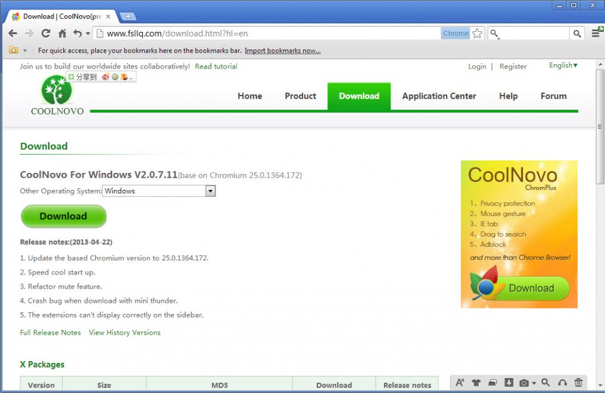Screen dimensions: 605x393
Task: Click the overlapping windows icon in bottom toolbar
Action: pos(492,382)
